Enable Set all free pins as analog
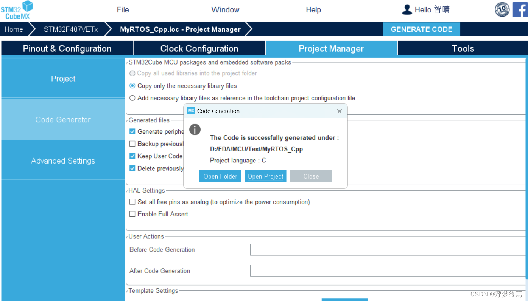The width and height of the screenshot is (528, 301). coord(132,202)
